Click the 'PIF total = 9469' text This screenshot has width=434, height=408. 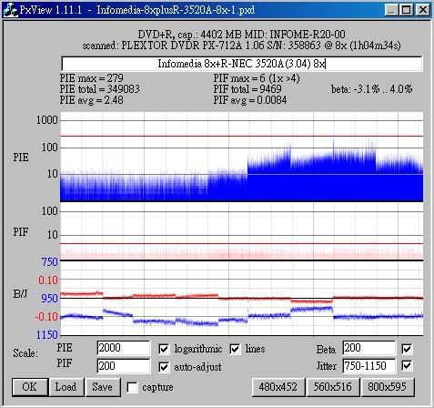(x=247, y=89)
